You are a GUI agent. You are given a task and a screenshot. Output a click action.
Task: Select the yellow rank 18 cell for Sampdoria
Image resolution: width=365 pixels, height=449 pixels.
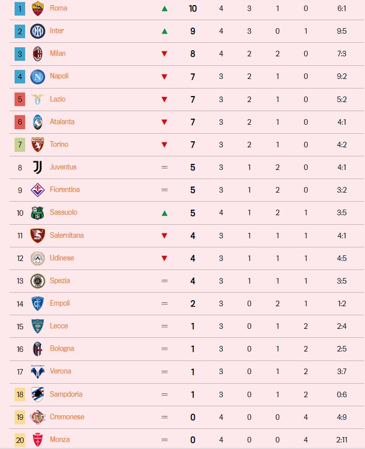click(19, 394)
